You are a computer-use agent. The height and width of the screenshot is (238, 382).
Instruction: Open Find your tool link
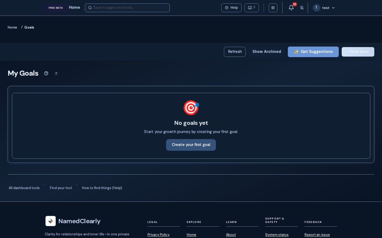pyautogui.click(x=61, y=188)
